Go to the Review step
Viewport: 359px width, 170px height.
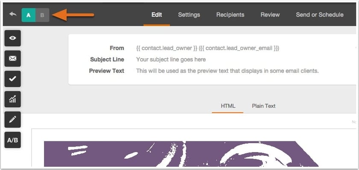click(x=270, y=15)
